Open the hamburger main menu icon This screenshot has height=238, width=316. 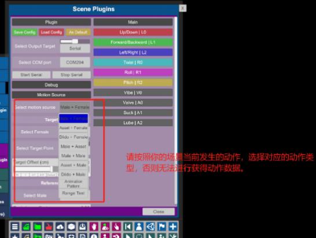point(15,226)
